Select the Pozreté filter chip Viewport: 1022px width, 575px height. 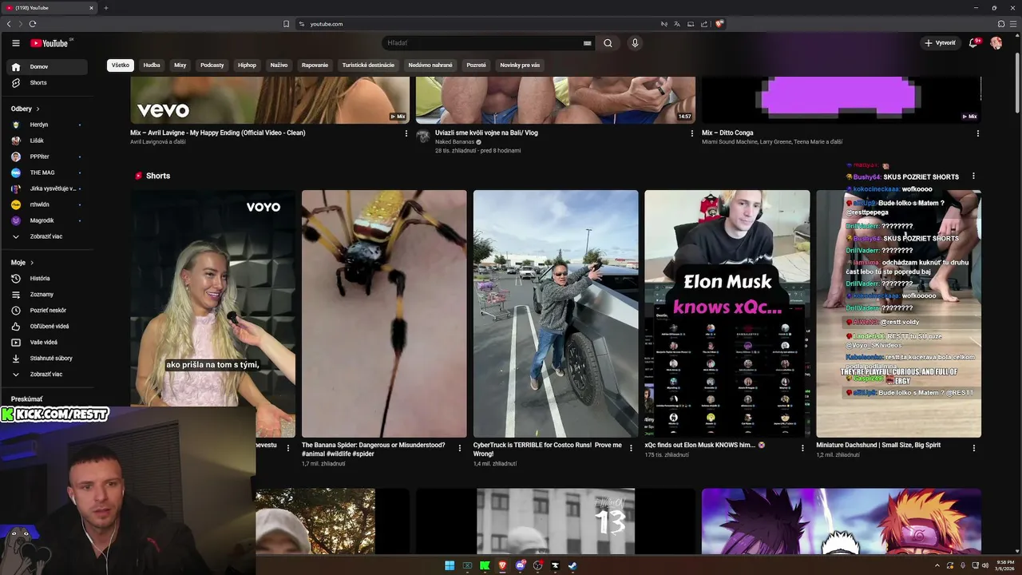pyautogui.click(x=476, y=65)
